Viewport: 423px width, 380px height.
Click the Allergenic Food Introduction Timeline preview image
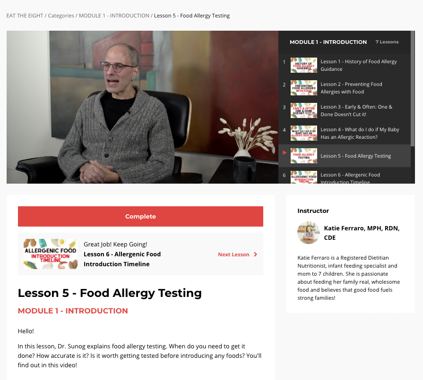coord(51,254)
